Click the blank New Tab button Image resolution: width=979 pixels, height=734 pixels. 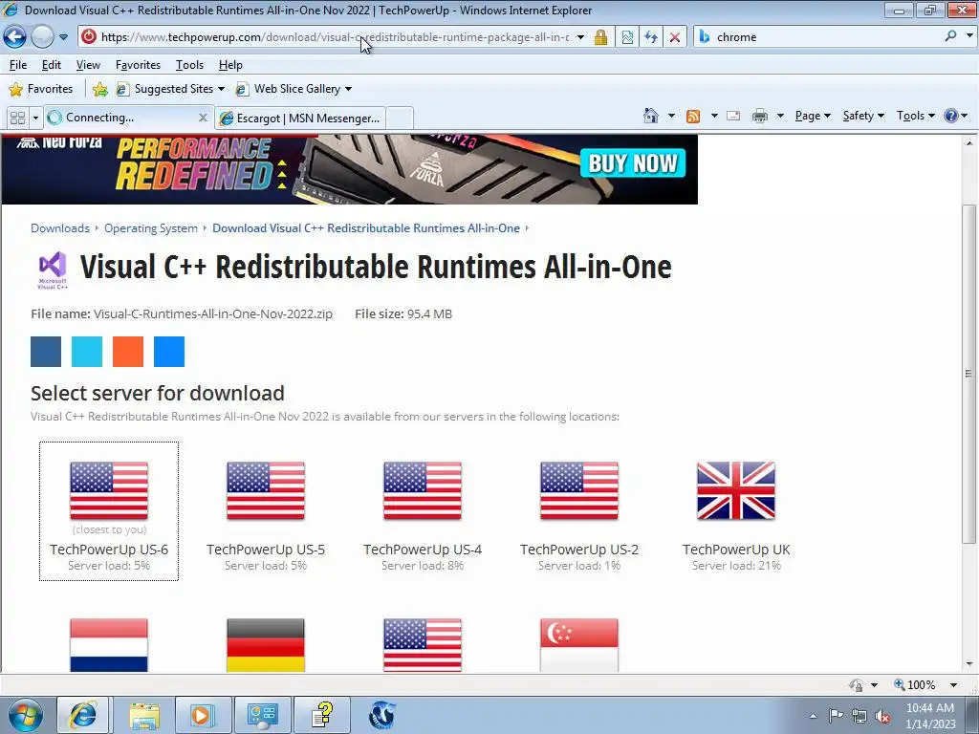coord(400,118)
